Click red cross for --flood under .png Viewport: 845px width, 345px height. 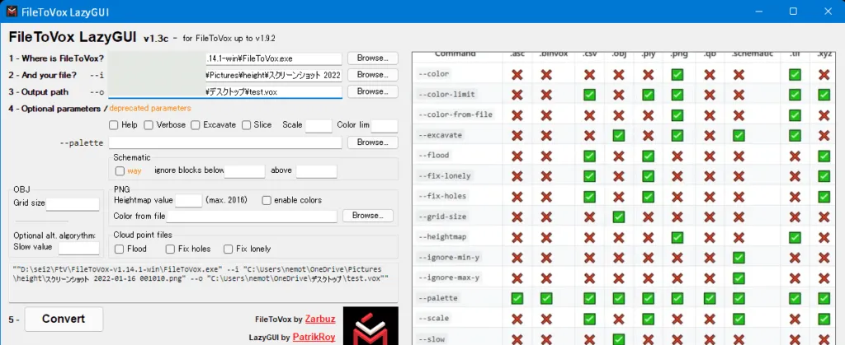[x=677, y=156]
